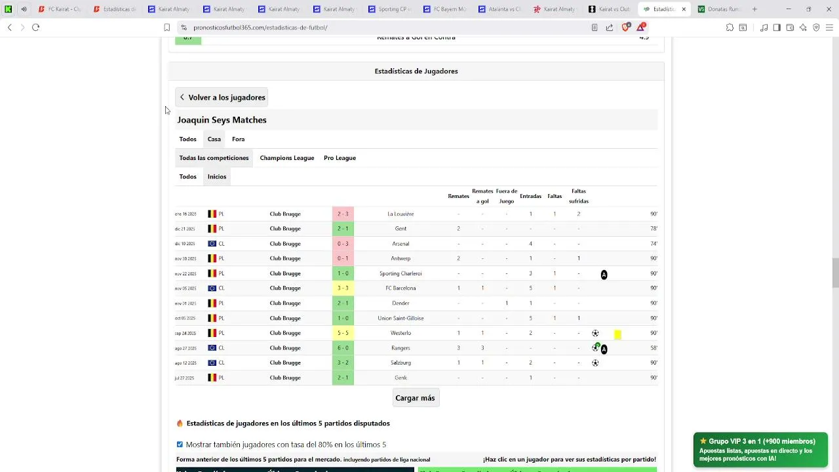
Task: Click the FC Barcelona opponent name
Action: tap(400, 288)
